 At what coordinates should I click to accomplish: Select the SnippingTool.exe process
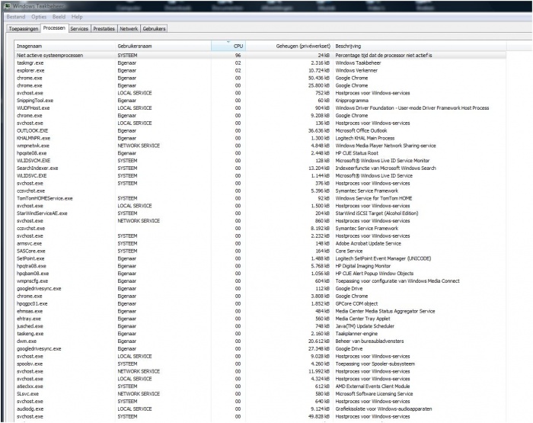260,101
